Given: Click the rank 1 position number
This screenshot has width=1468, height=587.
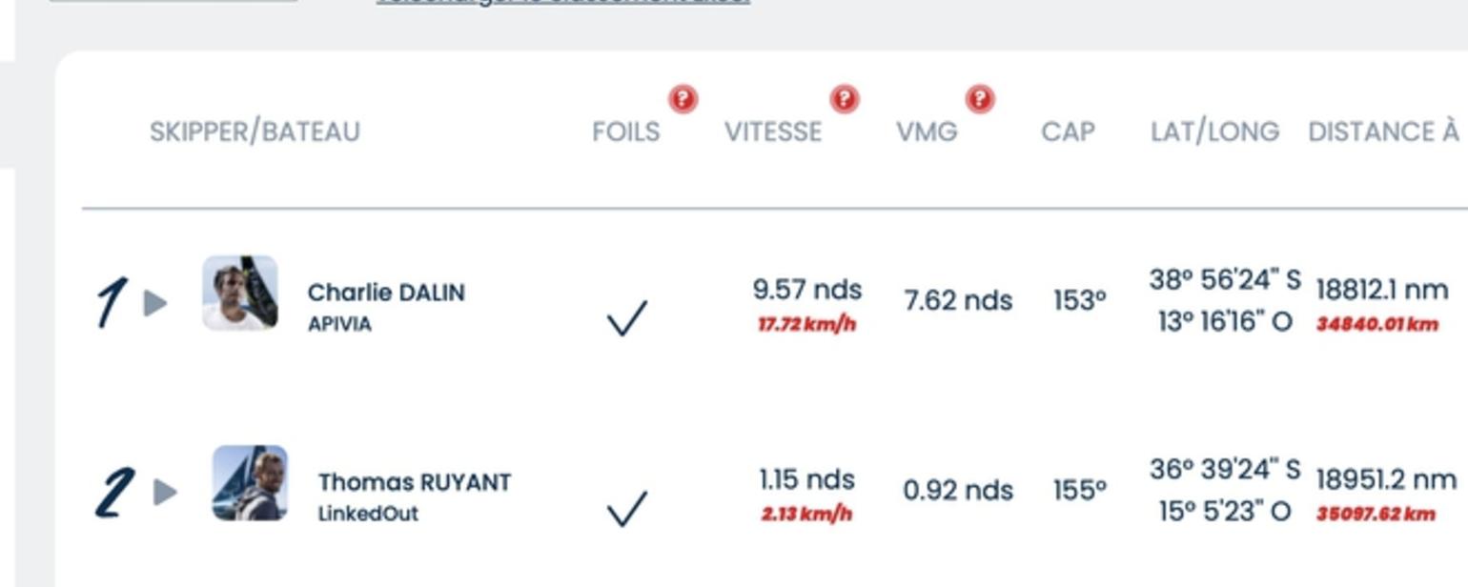Looking at the screenshot, I should pyautogui.click(x=112, y=303).
